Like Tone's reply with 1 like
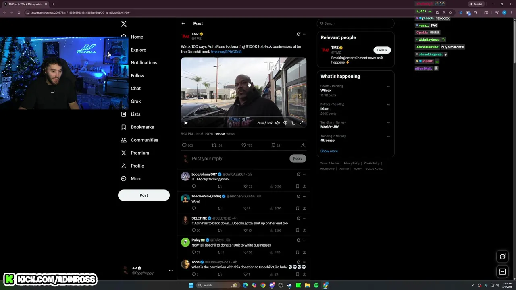Image resolution: width=516 pixels, height=290 pixels. pos(247,274)
